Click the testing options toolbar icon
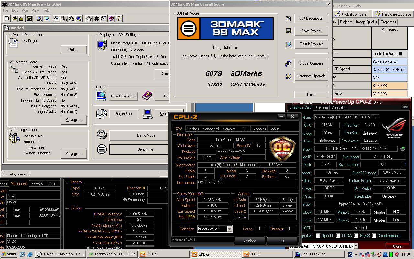Viewport: 414px width, 259px height. 72,19
